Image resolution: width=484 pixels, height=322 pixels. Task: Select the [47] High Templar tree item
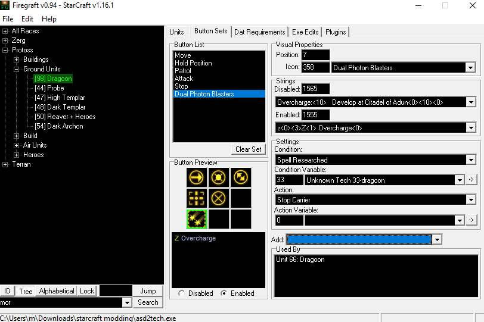click(x=60, y=98)
